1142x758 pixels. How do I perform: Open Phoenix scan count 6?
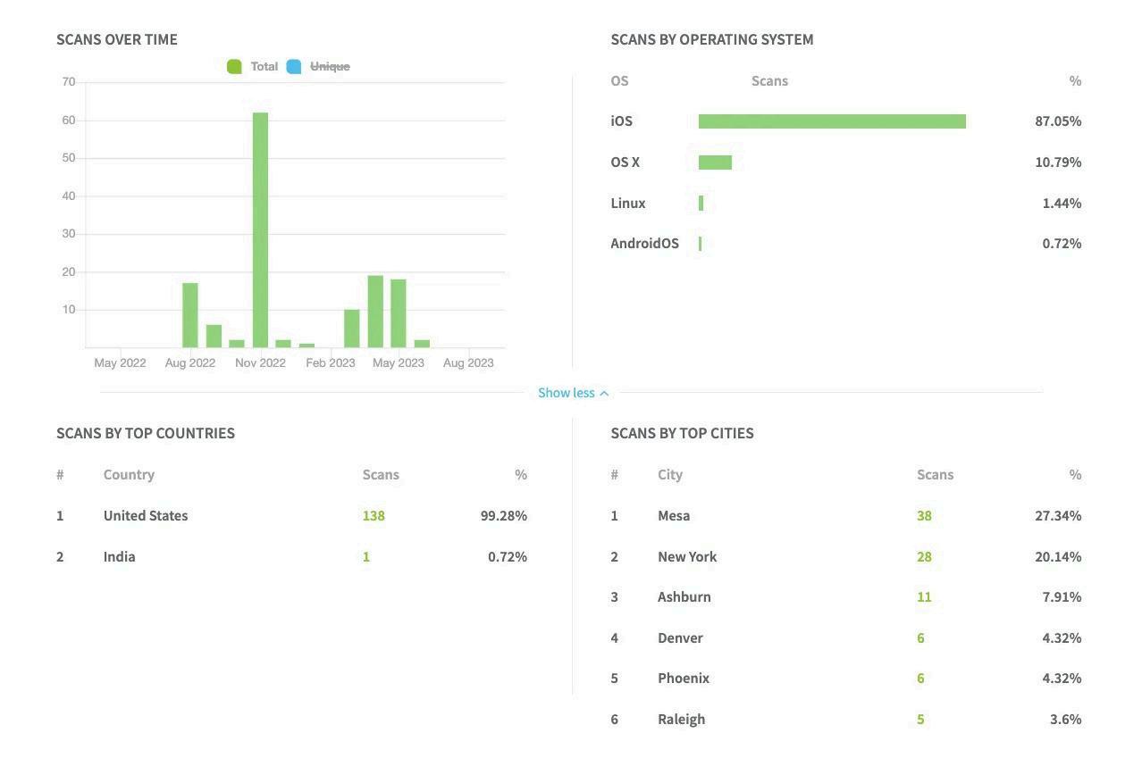920,679
